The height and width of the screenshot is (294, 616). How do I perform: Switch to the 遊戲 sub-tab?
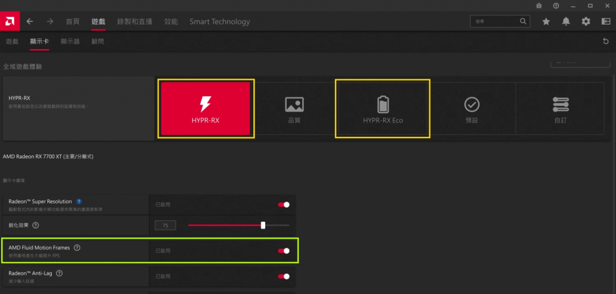tap(12, 41)
